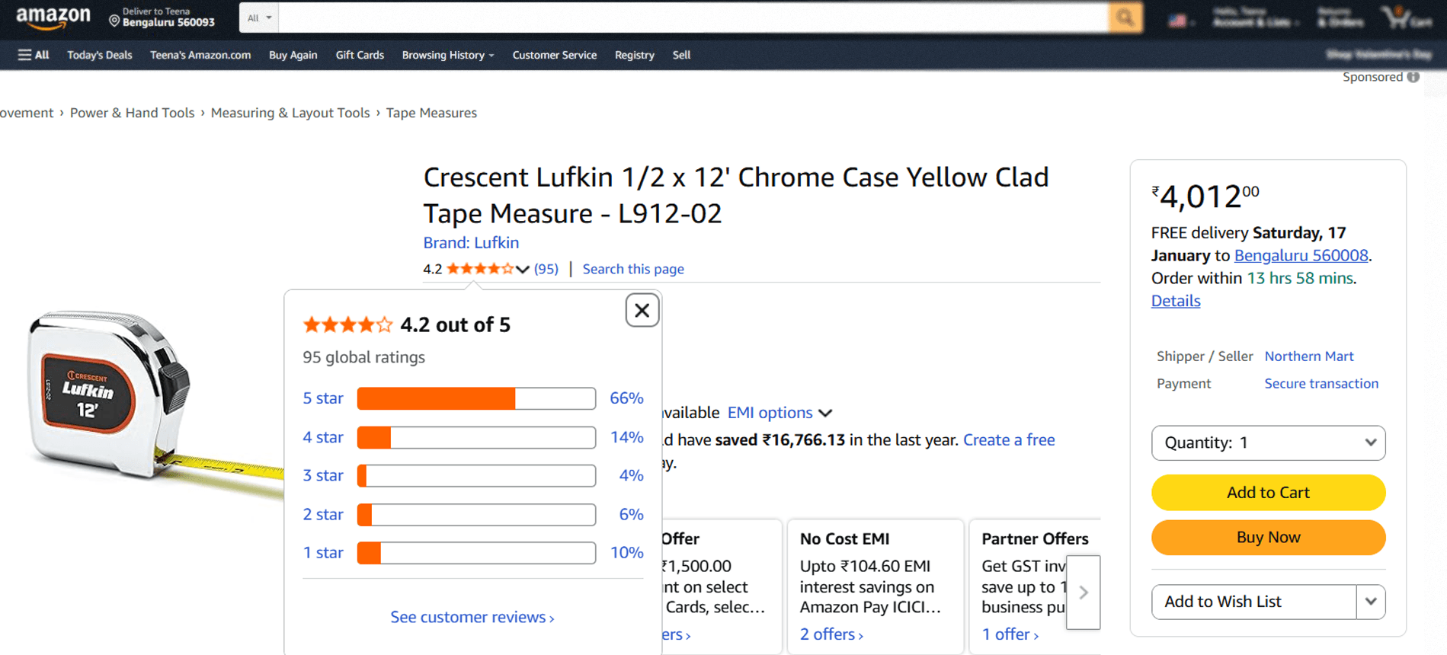
Task: Click the country flag icon
Action: point(1177,21)
